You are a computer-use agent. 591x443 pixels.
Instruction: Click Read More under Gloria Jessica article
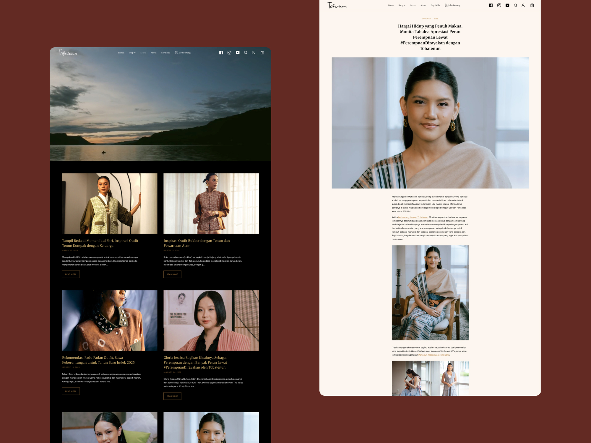click(172, 396)
